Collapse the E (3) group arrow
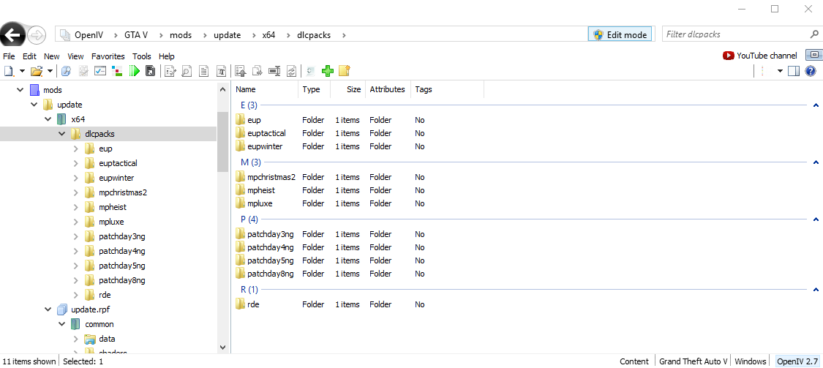Viewport: 823px width, 368px height. [816, 105]
